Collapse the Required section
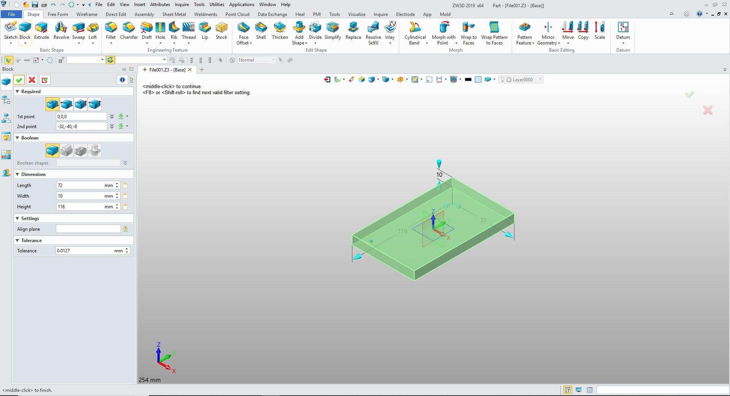The height and width of the screenshot is (396, 730). click(x=17, y=92)
